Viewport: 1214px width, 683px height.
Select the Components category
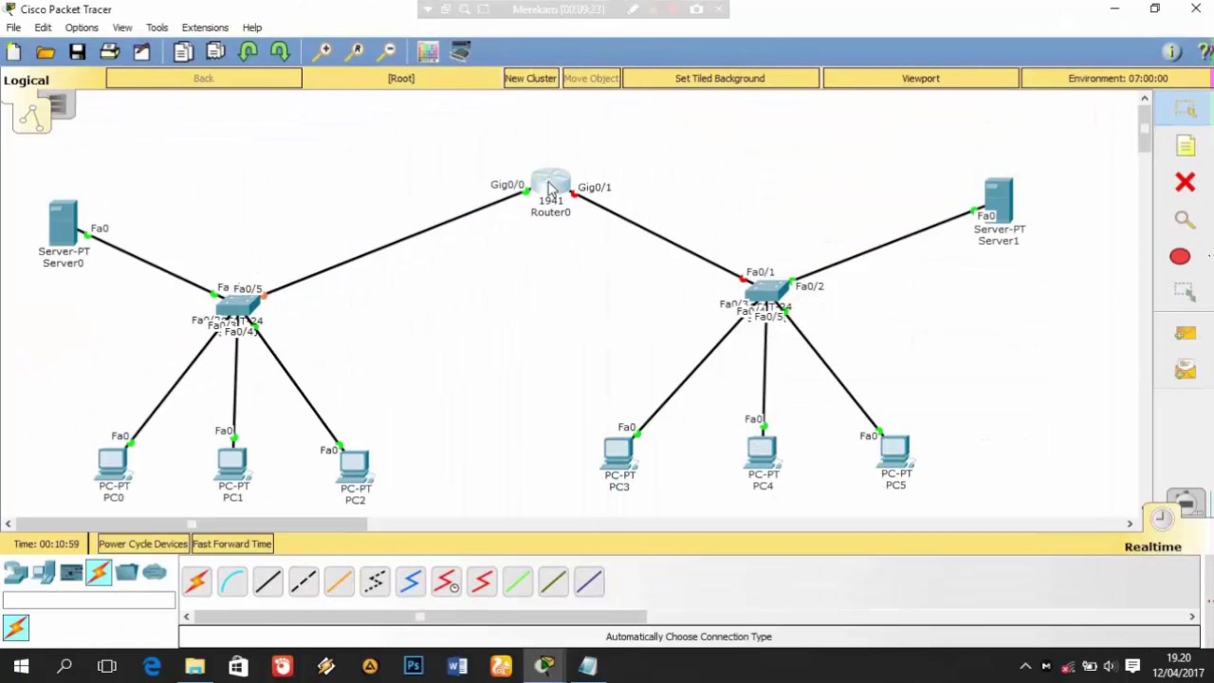tap(71, 572)
